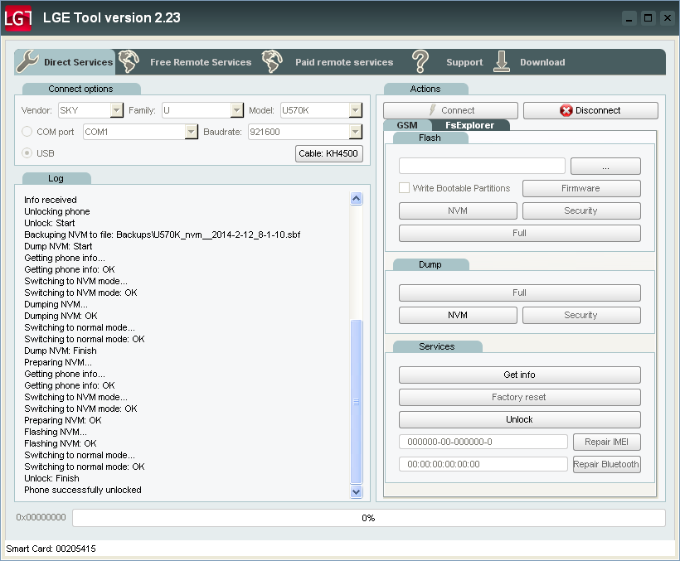Click the log scrollbar down arrow
Viewport: 680px width, 561px height.
356,491
